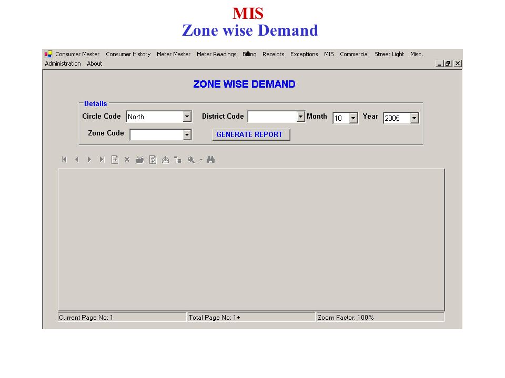Open the Receipts menu
This screenshot has width=505, height=378.
point(273,54)
